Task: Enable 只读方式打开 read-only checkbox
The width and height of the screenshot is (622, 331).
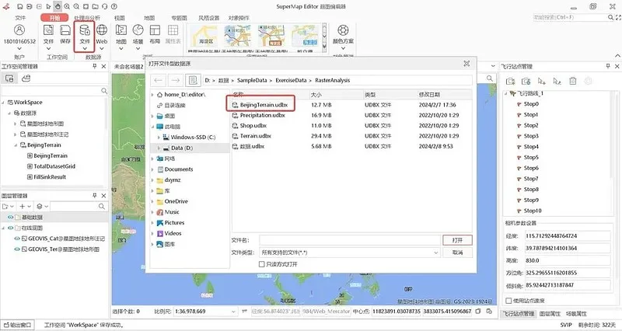Action: 262,264
